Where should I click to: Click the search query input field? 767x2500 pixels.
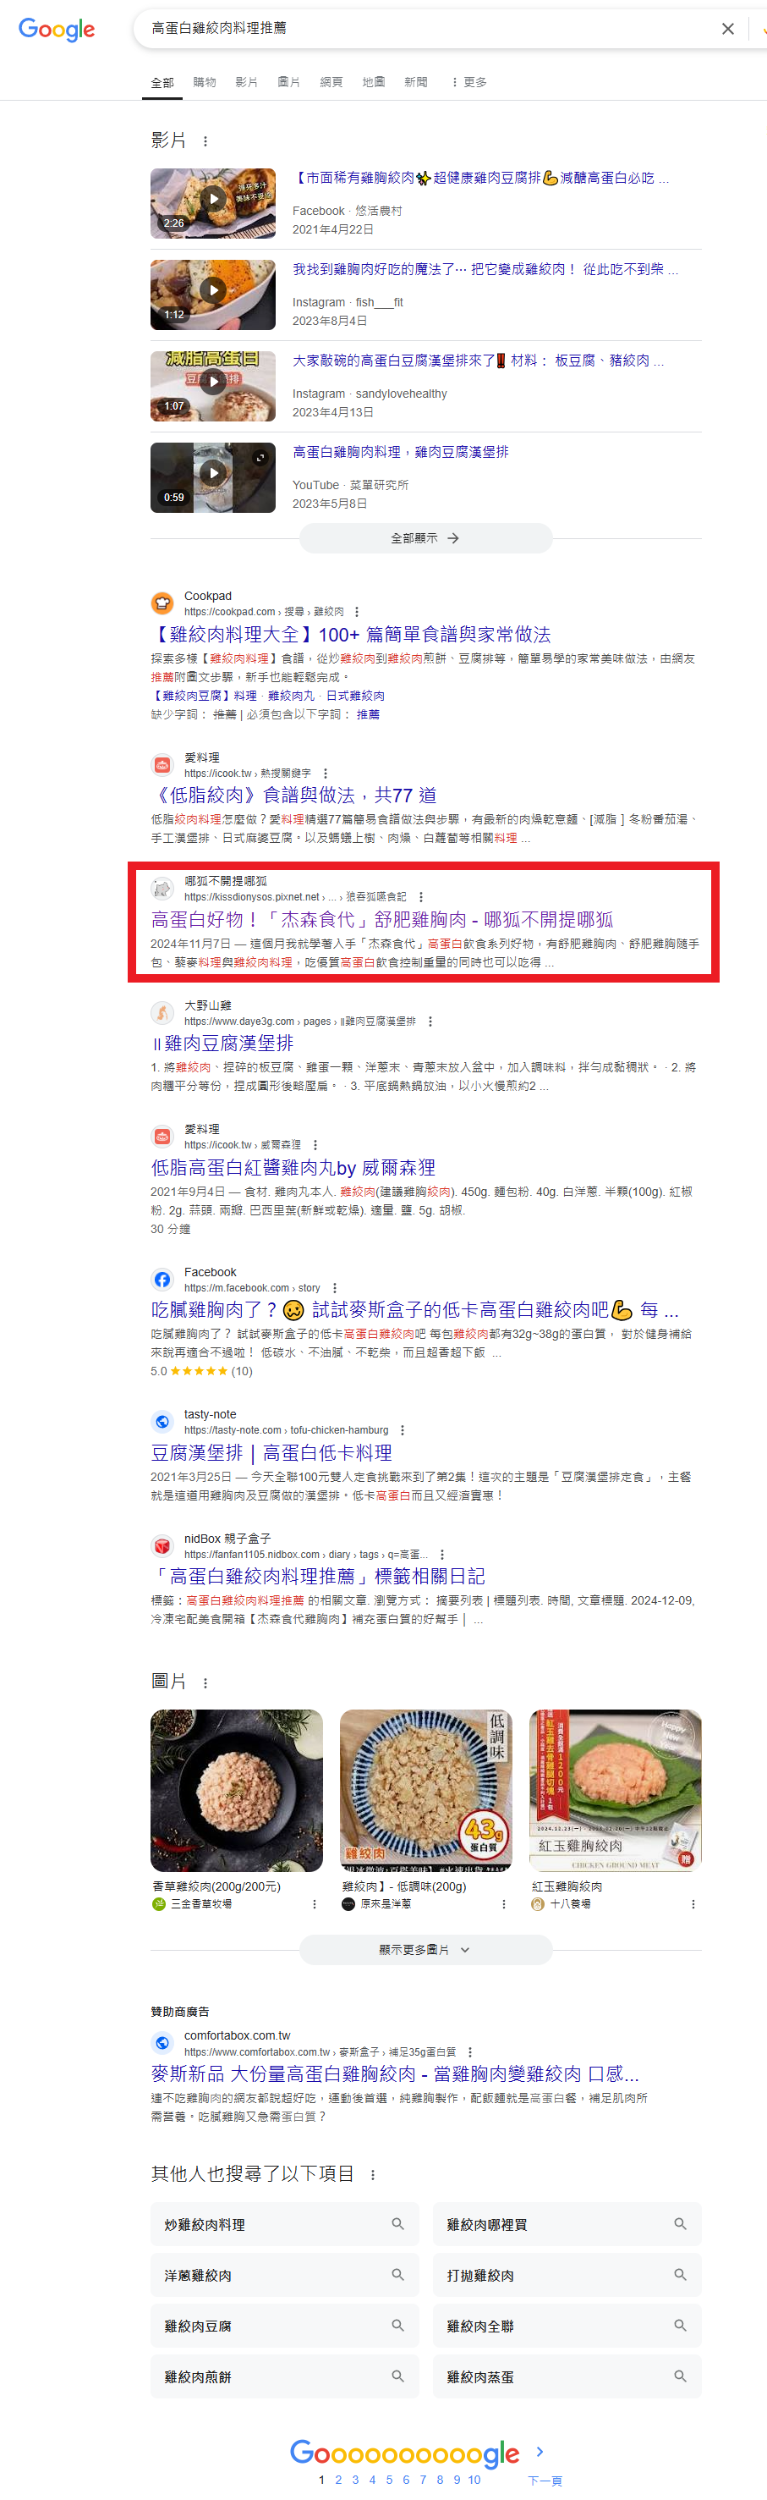(427, 29)
